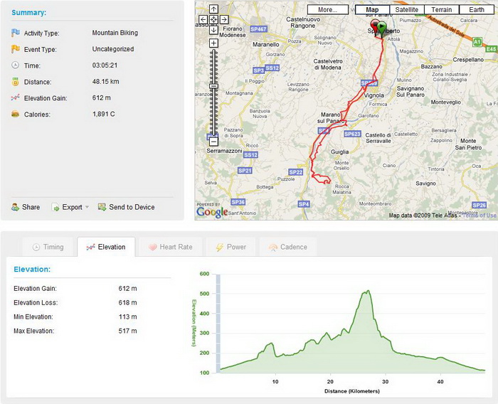Pan the map left with arrow button

click(203, 19)
